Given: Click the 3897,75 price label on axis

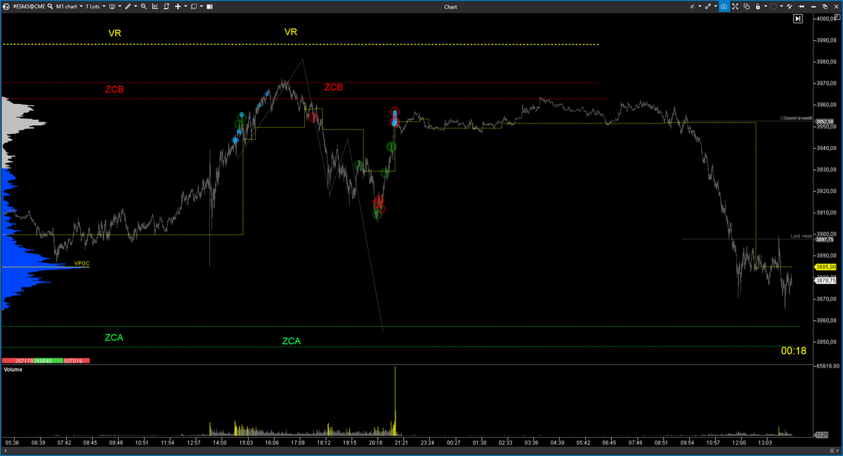Looking at the screenshot, I should click(825, 239).
